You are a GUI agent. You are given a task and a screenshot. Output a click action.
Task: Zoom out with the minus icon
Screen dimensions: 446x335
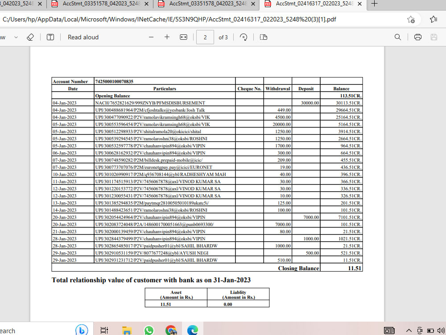pyautogui.click(x=151, y=37)
